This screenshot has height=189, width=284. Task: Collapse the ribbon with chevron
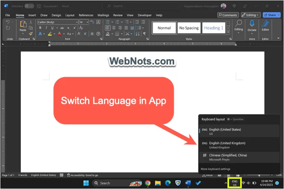point(278,38)
